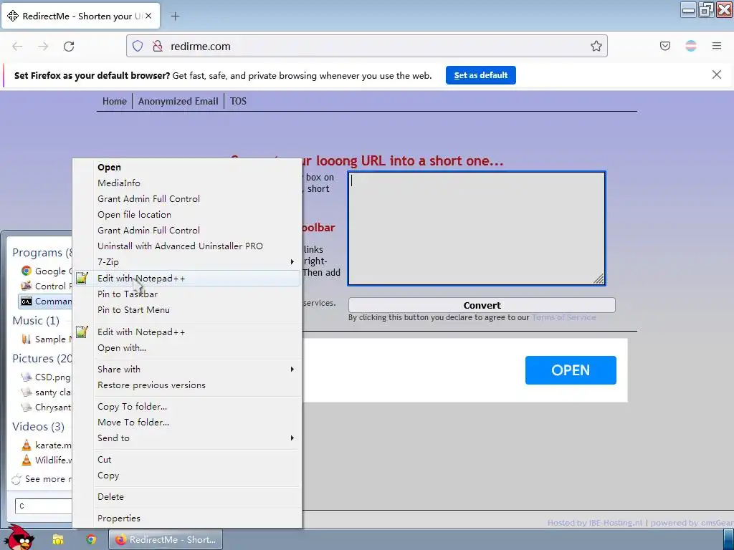
Task: Select Open file location
Action: (134, 215)
